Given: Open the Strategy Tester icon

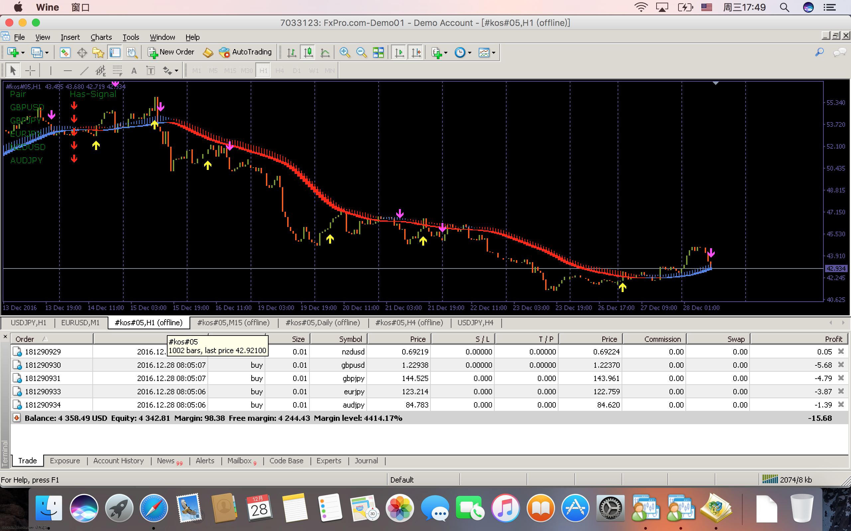Looking at the screenshot, I should [x=132, y=52].
